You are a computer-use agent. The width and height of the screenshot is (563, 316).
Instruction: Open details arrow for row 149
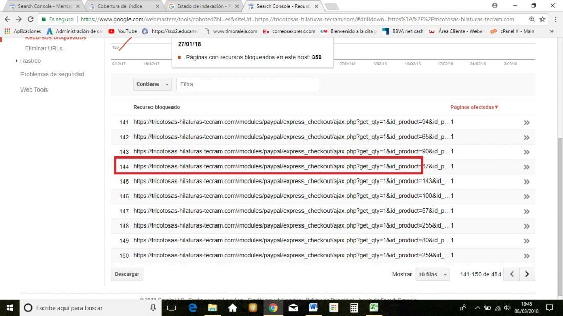[x=526, y=241]
